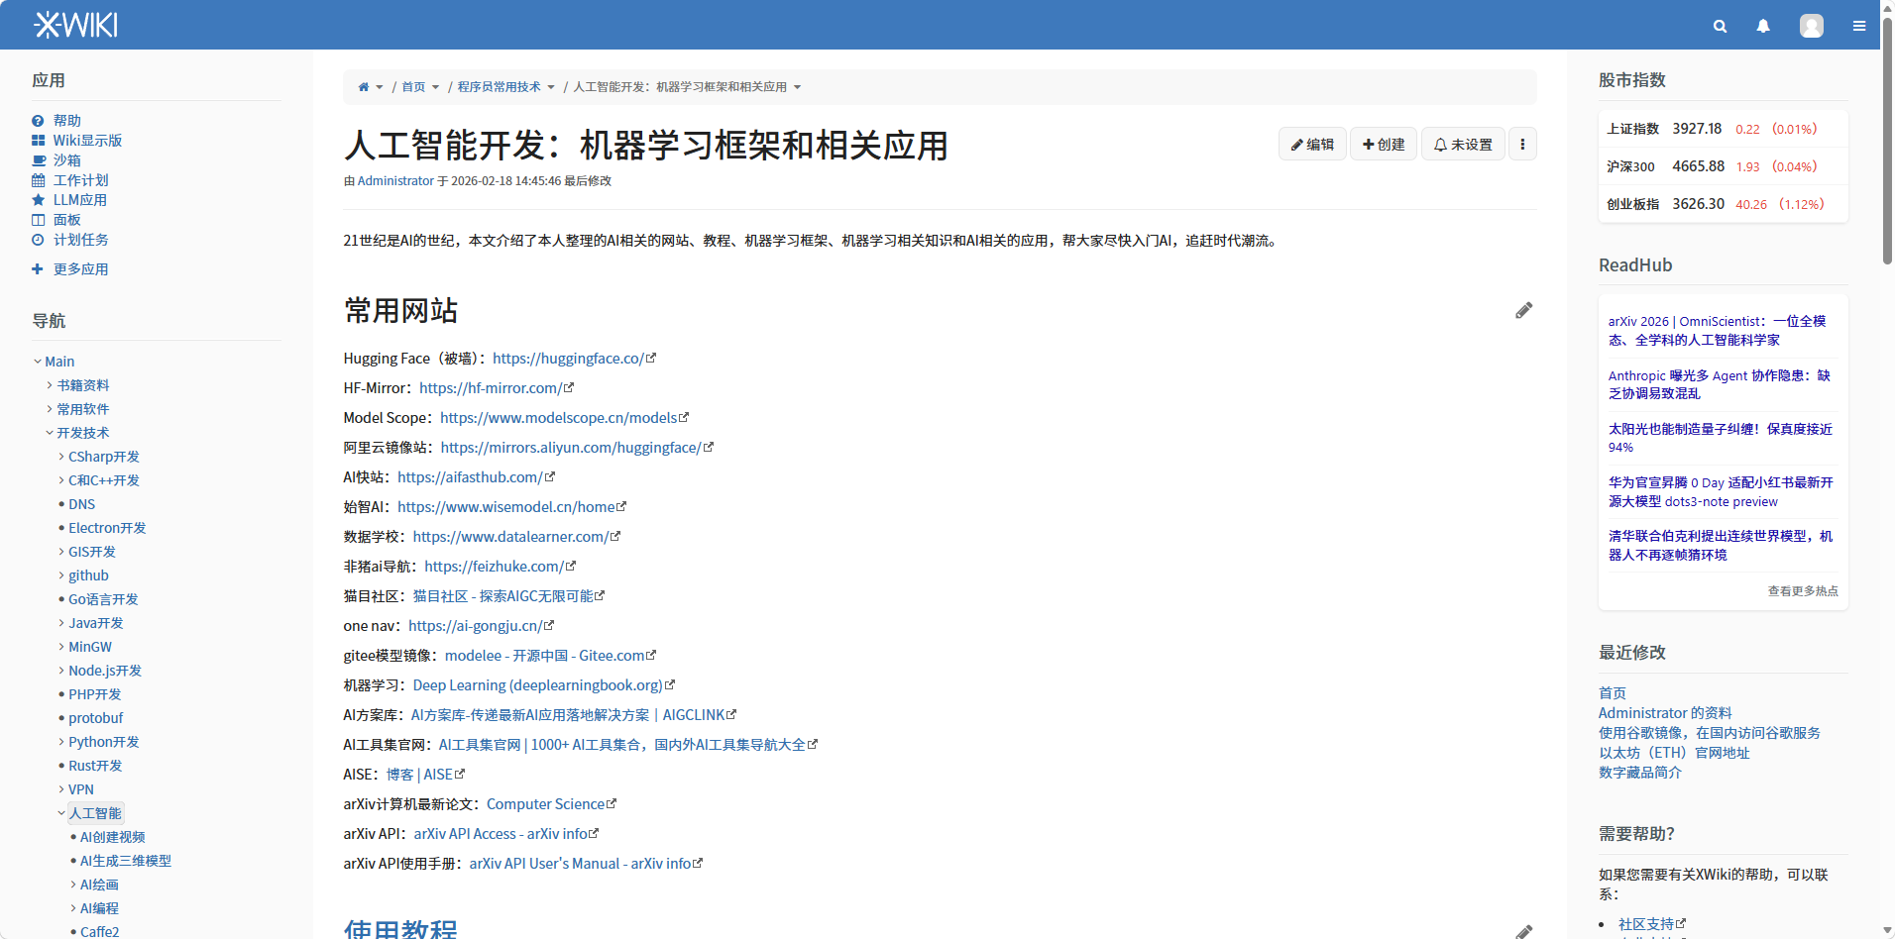
Task: Open 清华联合伯克利 ReadHub article
Action: (1721, 546)
